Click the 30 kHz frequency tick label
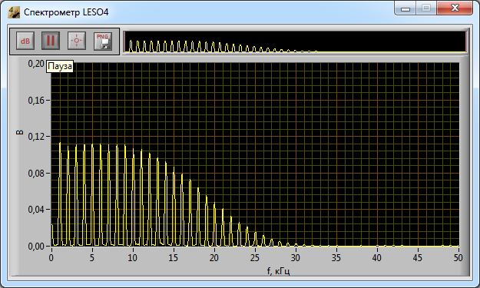This screenshot has width=480, height=288. coord(295,258)
